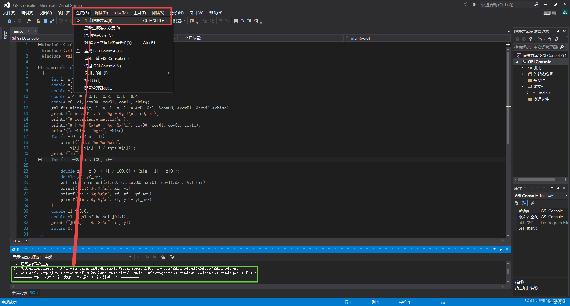Go to next bookmark icon
Viewport: 570px width, 306px height.
[249, 21]
